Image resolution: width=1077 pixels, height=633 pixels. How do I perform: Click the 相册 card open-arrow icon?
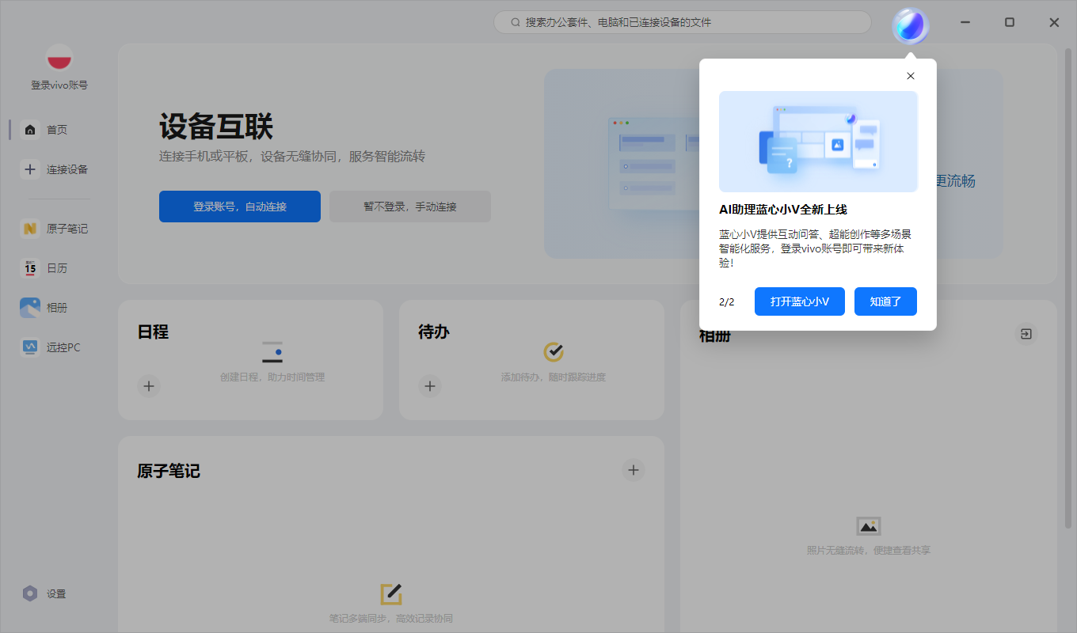point(1026,334)
